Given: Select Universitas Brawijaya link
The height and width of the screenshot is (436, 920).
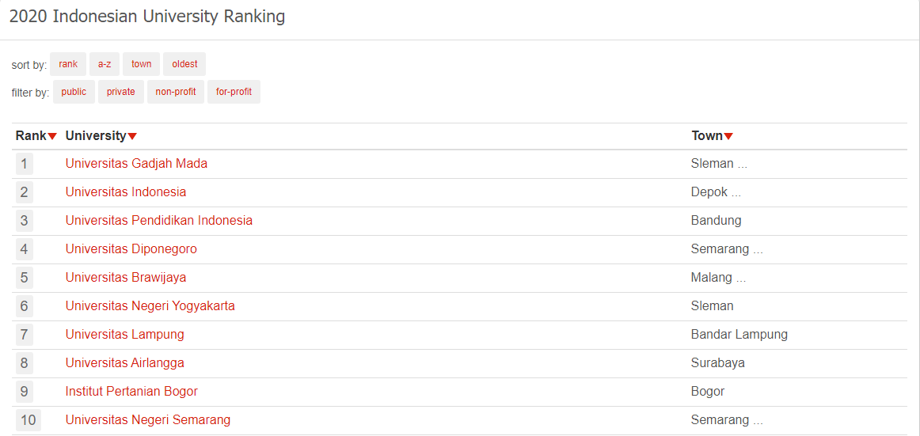Looking at the screenshot, I should [126, 277].
